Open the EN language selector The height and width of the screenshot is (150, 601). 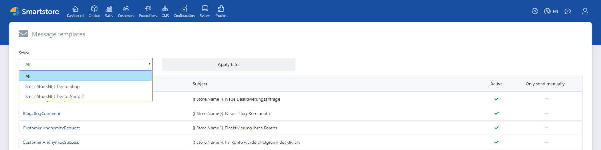pos(551,12)
